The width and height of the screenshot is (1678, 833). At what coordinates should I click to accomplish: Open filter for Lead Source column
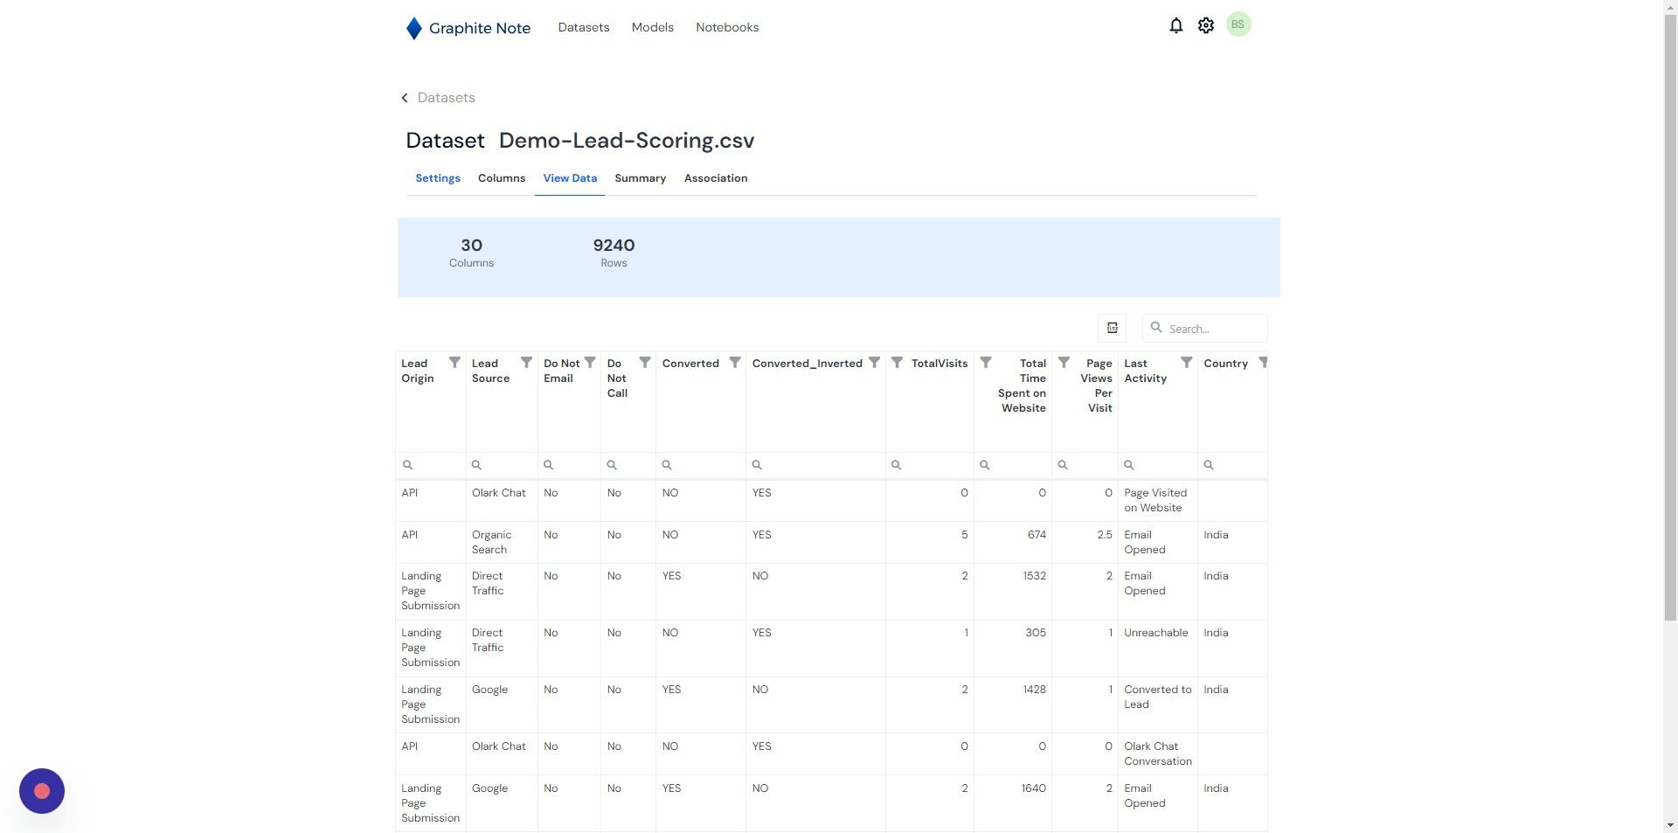pyautogui.click(x=526, y=362)
